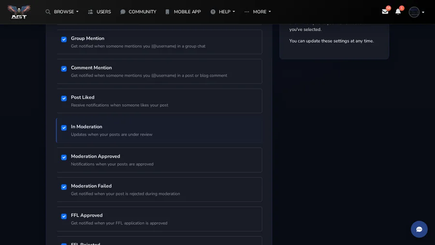Disable the Moderation Approved checkbox
This screenshot has width=435, height=245.
[64, 157]
